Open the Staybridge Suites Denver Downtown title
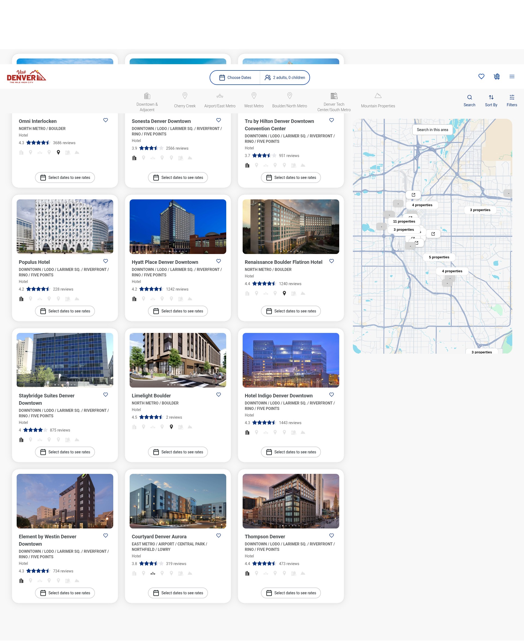The image size is (524, 641). click(46, 399)
